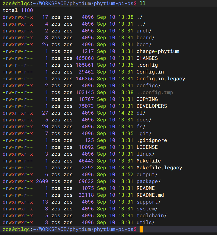The height and width of the screenshot is (235, 217).
Task: Click the orange cursor at bottom prompt
Action: point(141,229)
